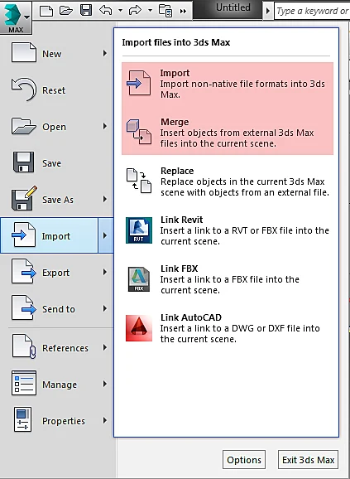Click the Import non-native files icon in submenu
This screenshot has height=479, width=350.
tap(139, 83)
